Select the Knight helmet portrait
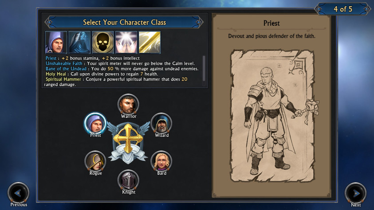 tap(128, 180)
